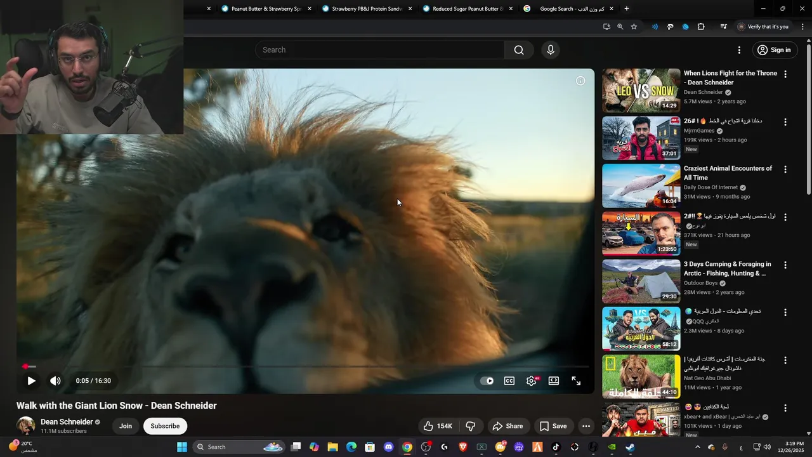812x457 pixels.
Task: Open the Windows Start menu
Action: click(x=181, y=447)
